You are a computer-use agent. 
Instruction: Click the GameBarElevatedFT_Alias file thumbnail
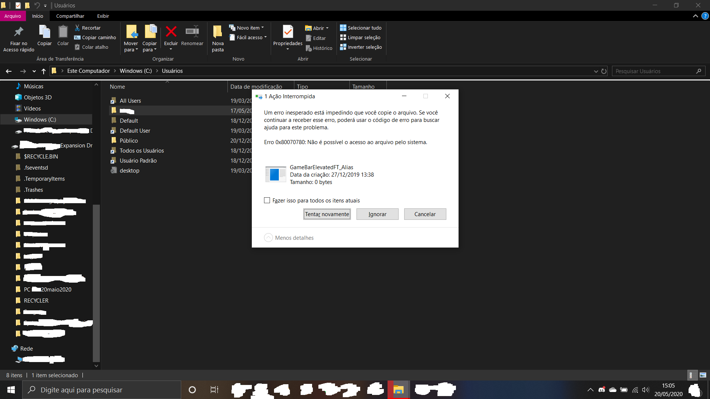click(x=275, y=174)
